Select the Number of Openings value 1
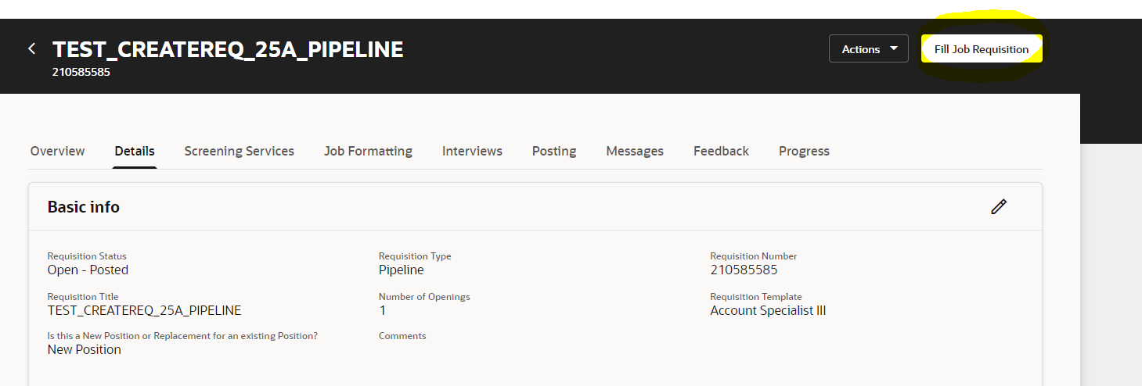 point(382,310)
